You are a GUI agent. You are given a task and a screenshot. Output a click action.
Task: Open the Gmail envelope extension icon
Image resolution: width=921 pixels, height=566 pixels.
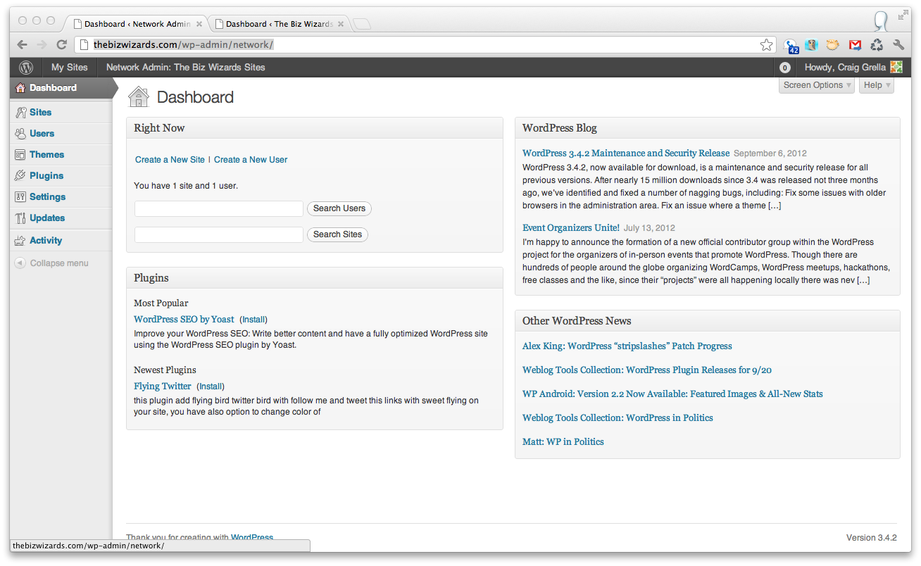coord(855,45)
